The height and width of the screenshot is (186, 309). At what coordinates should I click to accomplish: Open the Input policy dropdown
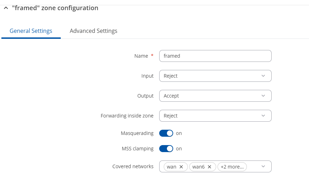215,76
